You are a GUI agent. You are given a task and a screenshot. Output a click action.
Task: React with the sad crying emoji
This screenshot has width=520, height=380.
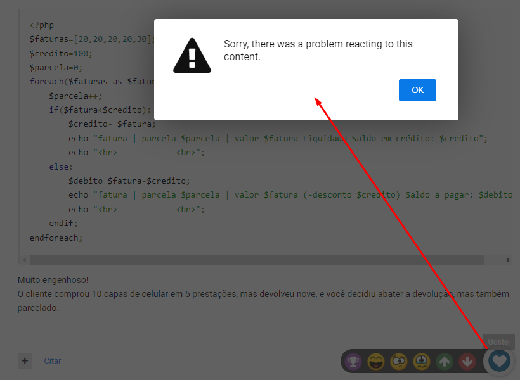(422, 361)
